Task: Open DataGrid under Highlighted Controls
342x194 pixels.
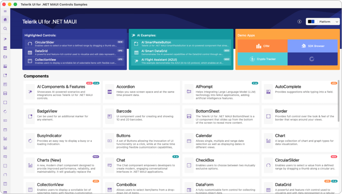Action: coord(74,52)
